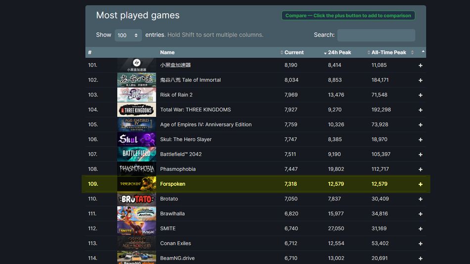This screenshot has height=264, width=470.
Task: Click plus button in Forspoken row
Action: coord(420,184)
